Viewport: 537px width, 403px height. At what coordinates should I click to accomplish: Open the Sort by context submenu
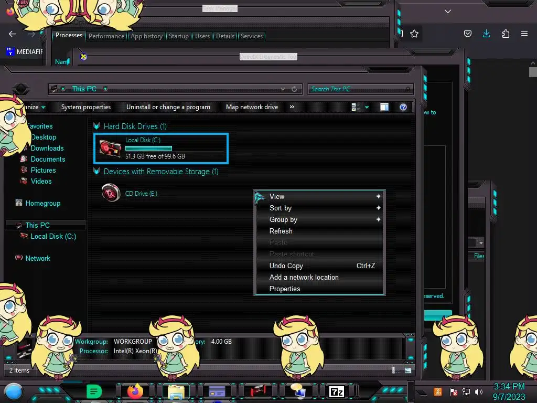pyautogui.click(x=320, y=208)
